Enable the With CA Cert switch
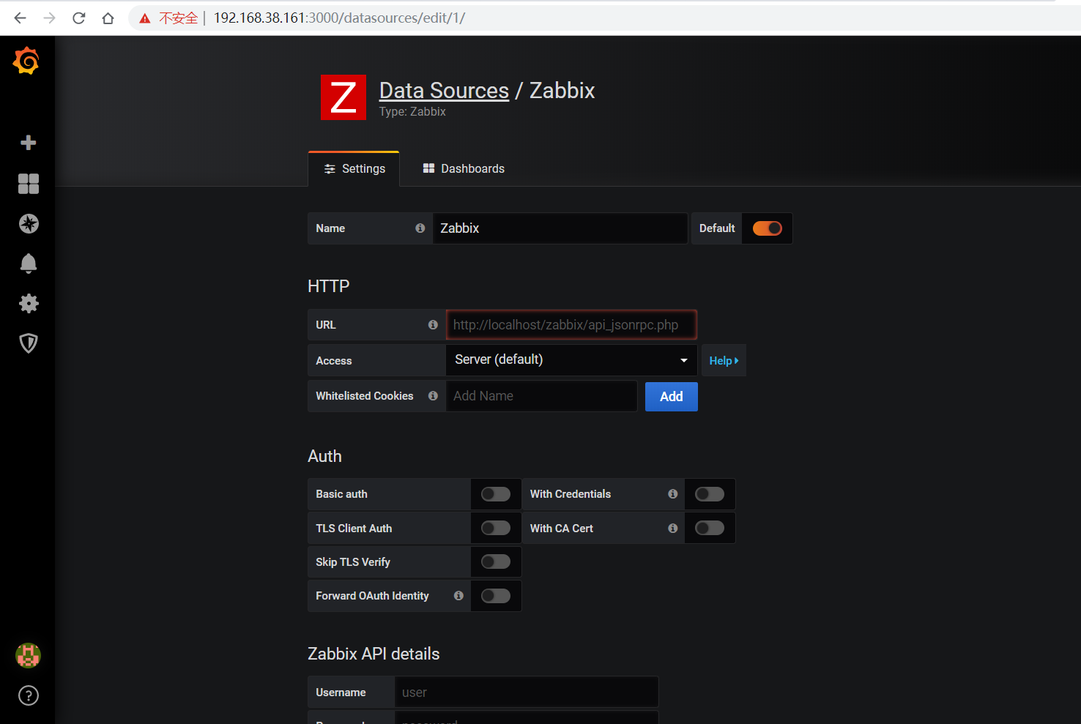 pyautogui.click(x=710, y=528)
